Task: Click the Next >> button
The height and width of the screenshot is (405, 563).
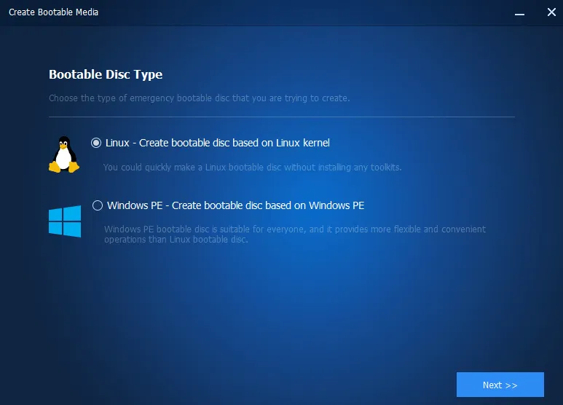Action: [x=500, y=385]
